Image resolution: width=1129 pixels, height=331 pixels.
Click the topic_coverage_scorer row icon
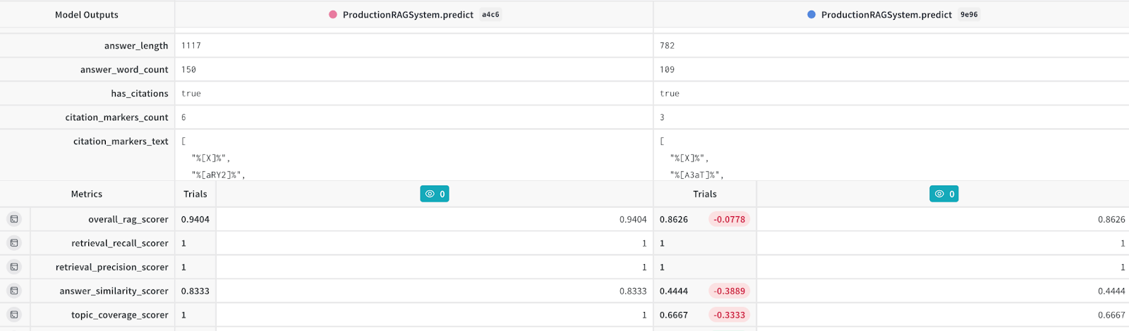[14, 315]
